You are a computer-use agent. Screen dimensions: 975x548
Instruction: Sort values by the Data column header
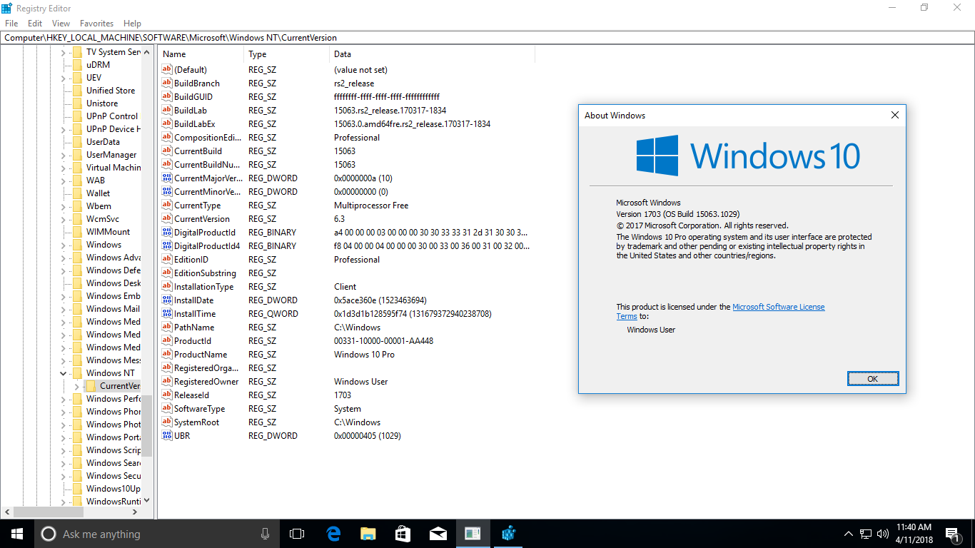point(432,54)
